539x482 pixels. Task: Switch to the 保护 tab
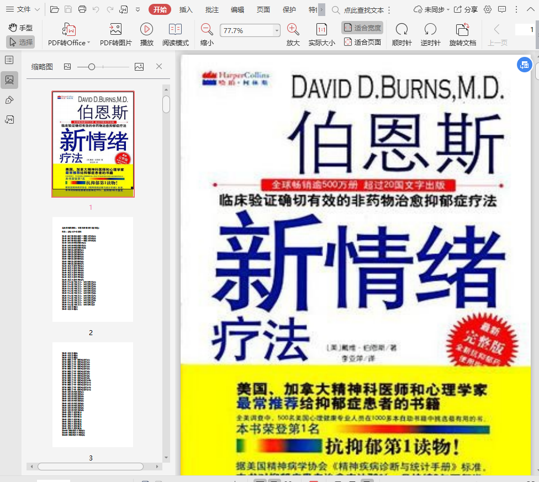(x=289, y=9)
